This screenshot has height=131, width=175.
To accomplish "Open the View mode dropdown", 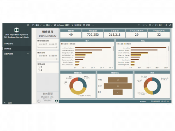I will coord(151,25).
